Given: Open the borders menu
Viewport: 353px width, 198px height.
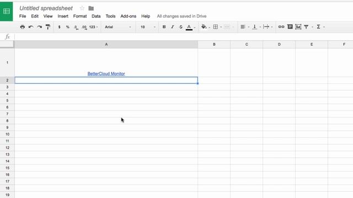Looking at the screenshot, I should 216,27.
